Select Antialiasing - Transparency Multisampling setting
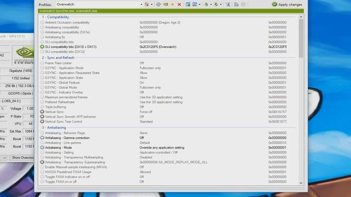 tap(74, 157)
